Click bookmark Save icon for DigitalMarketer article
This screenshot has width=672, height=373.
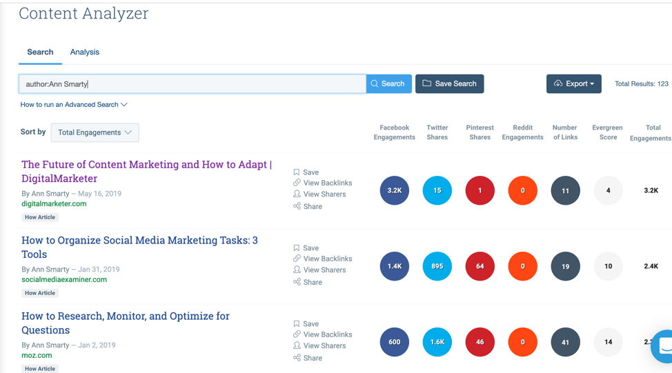[x=297, y=172]
